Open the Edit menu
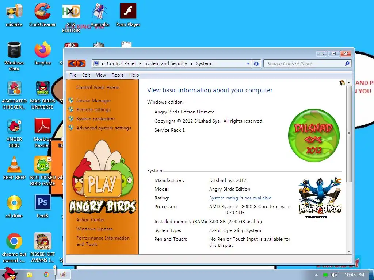 point(86,75)
